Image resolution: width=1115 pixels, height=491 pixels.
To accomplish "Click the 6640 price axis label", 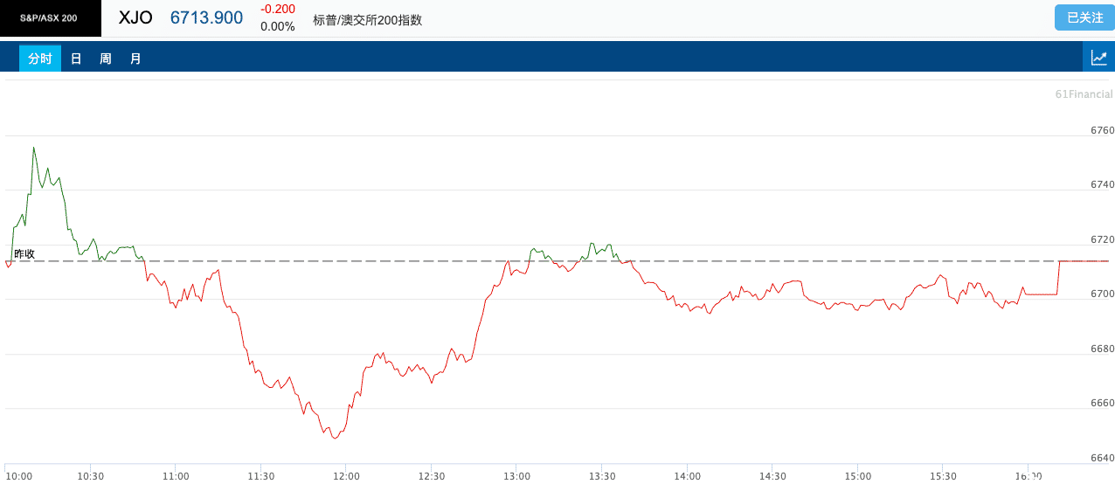I will (x=1103, y=458).
